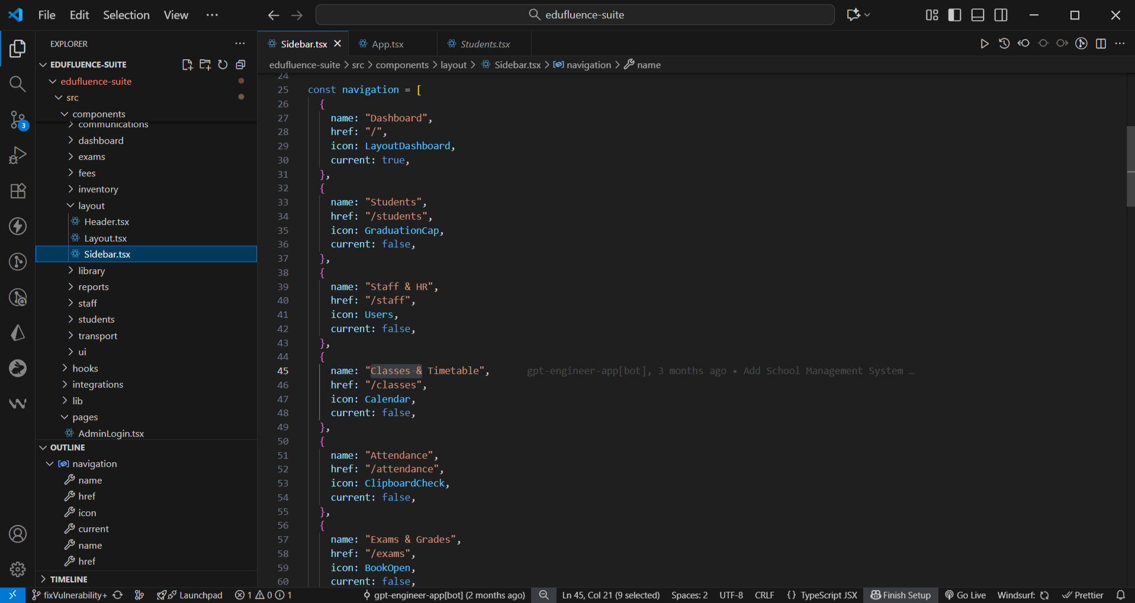1135x603 pixels.
Task: Switch to the App.tsx tab
Action: 387,44
